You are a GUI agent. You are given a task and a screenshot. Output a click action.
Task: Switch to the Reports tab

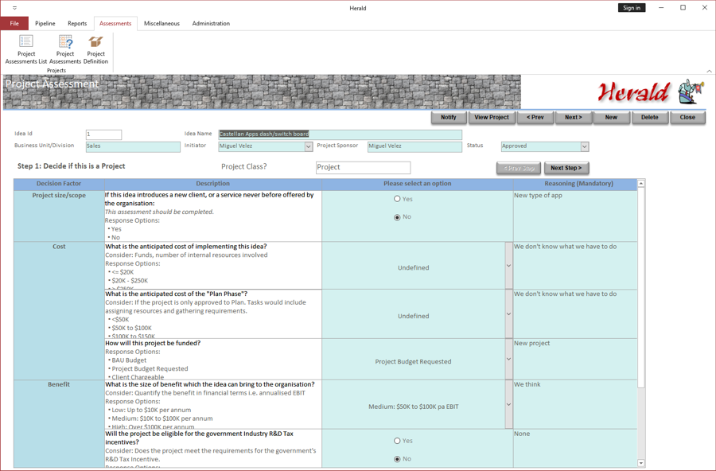(x=77, y=23)
